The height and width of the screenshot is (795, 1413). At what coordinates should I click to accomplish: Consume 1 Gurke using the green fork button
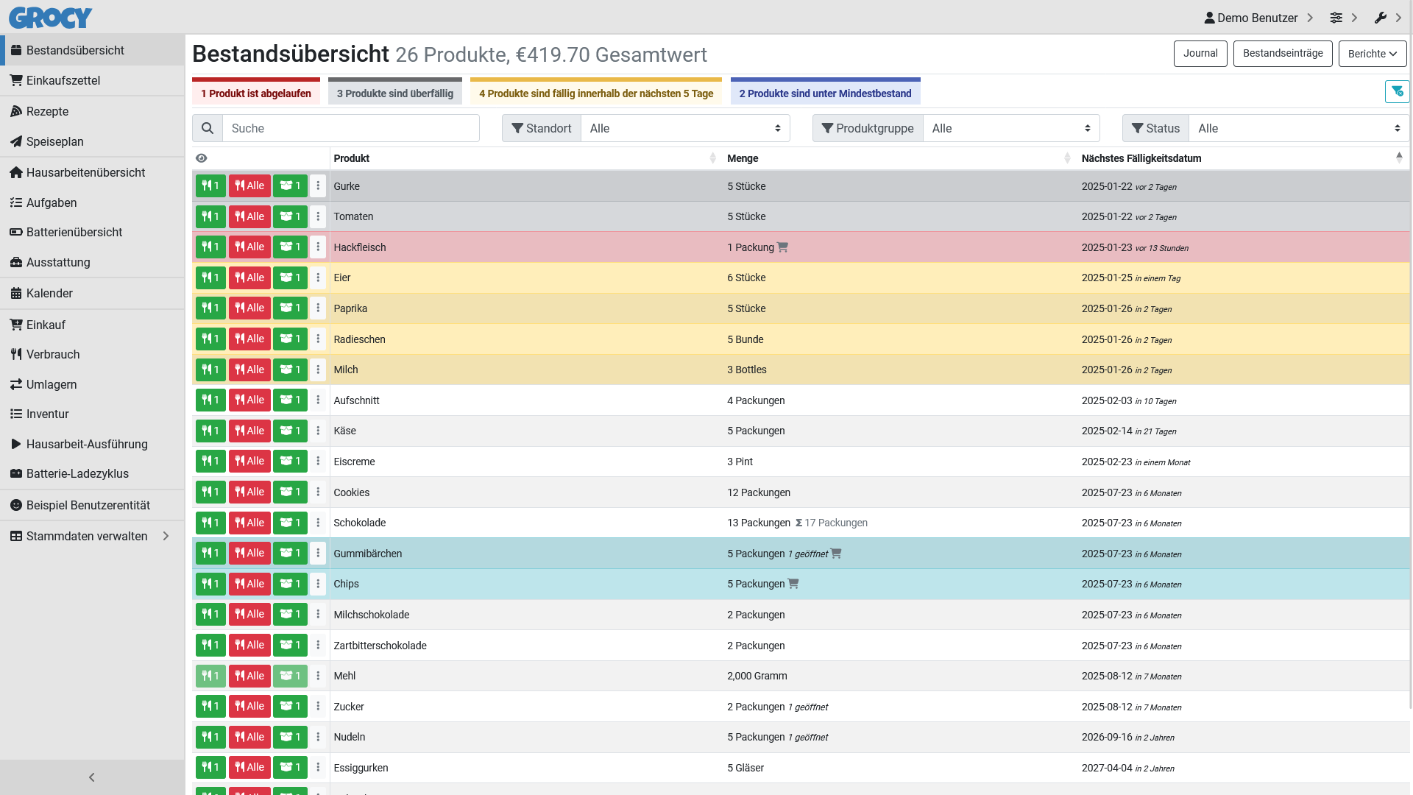point(210,186)
